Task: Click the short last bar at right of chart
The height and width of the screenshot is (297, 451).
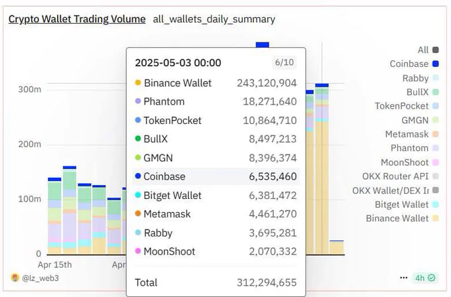Action: point(336,247)
